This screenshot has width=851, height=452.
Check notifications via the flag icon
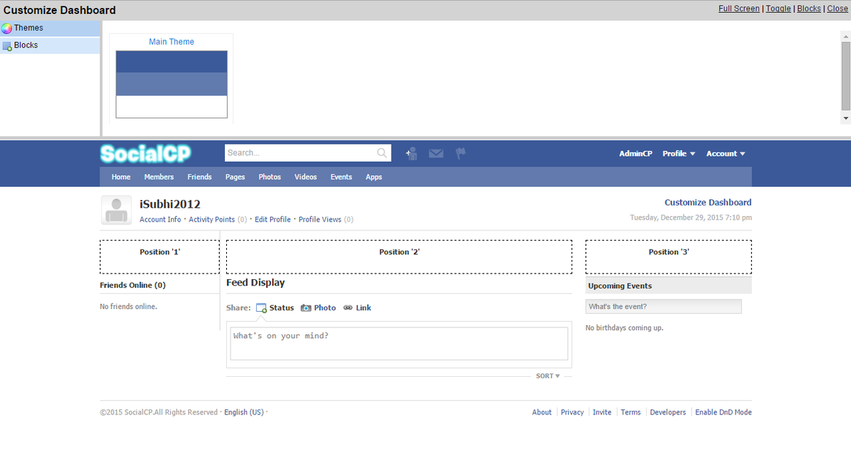(460, 153)
